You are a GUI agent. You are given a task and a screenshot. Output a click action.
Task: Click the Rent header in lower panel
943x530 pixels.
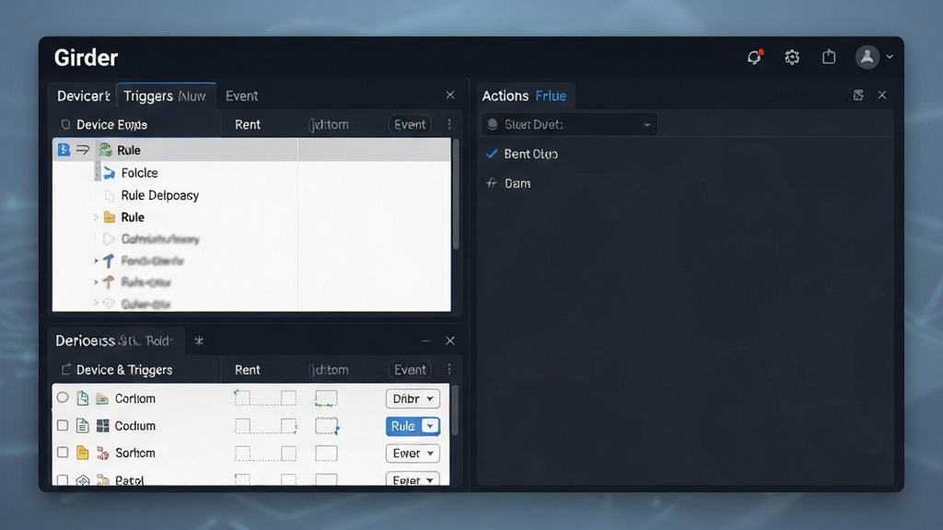click(247, 370)
